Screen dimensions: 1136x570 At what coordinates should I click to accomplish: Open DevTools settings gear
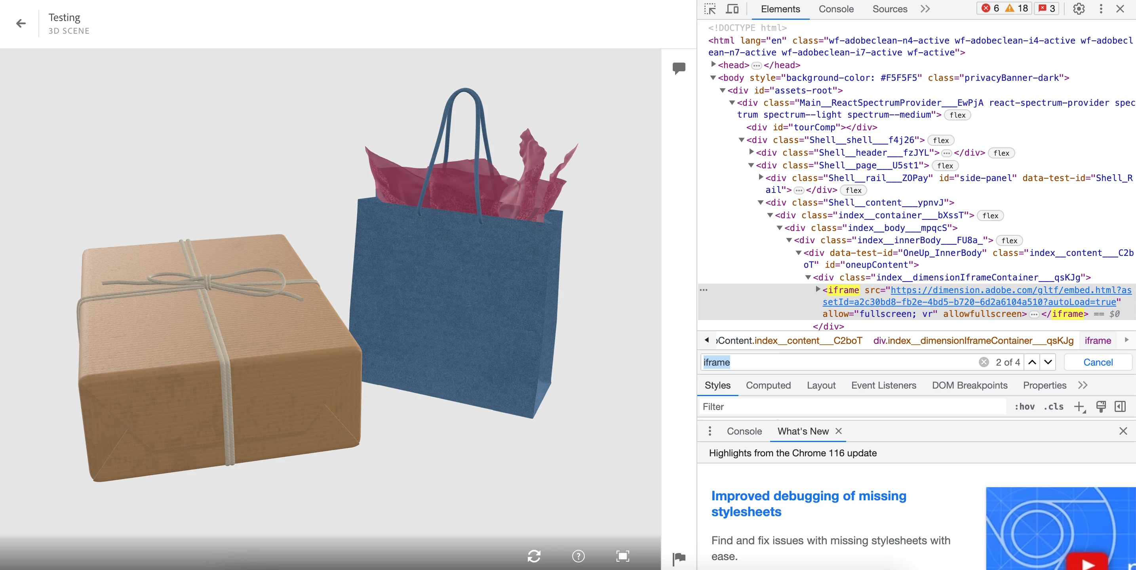(1078, 9)
